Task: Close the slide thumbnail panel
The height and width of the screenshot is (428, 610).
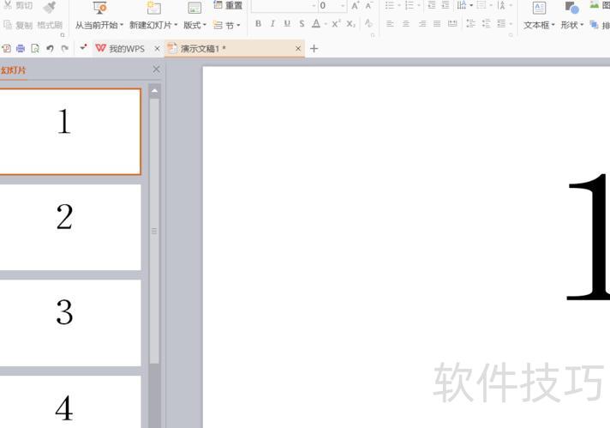Action: coord(157,69)
